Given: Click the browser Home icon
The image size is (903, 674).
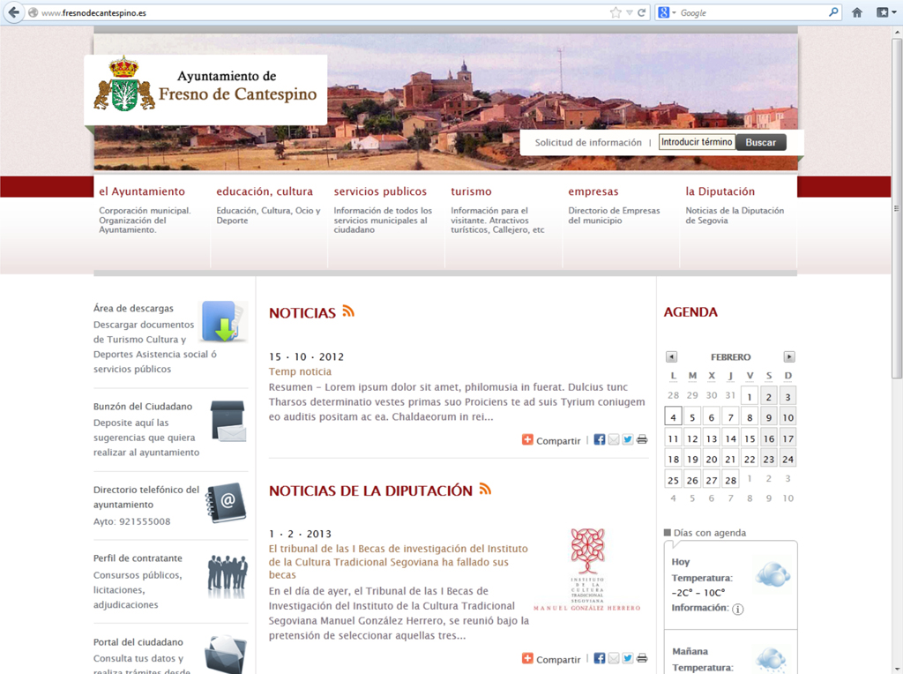Looking at the screenshot, I should pos(857,12).
